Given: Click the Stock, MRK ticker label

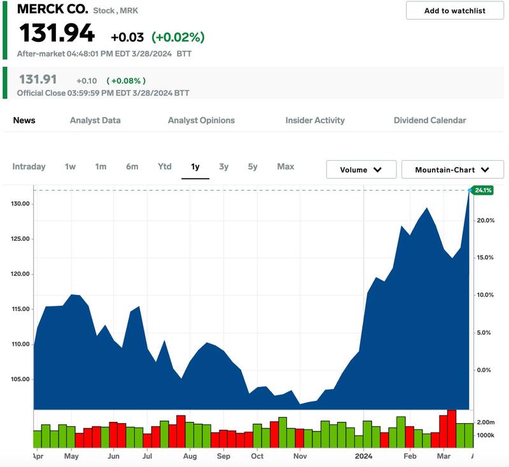Looking at the screenshot, I should (x=116, y=11).
